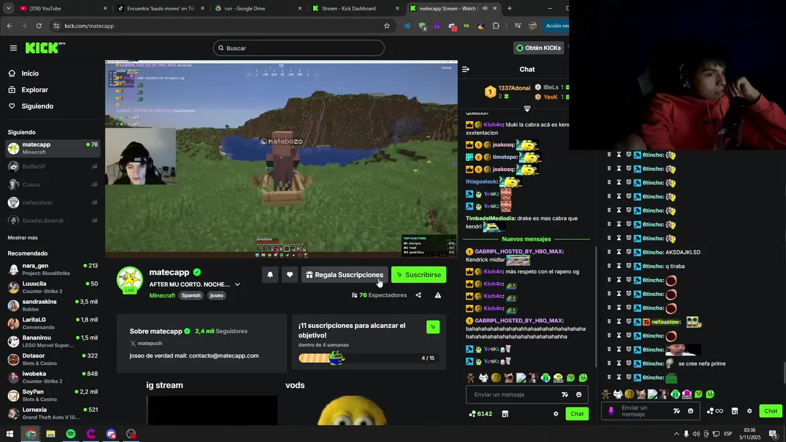Click the 'Regala Suscripciones' button

(x=344, y=275)
